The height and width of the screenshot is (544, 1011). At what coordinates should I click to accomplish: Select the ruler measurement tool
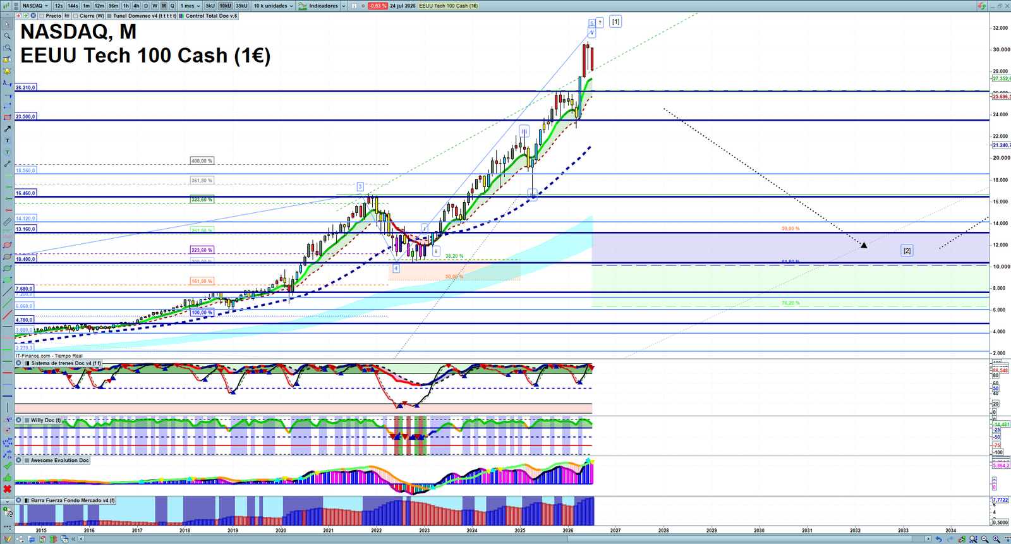[x=8, y=222]
